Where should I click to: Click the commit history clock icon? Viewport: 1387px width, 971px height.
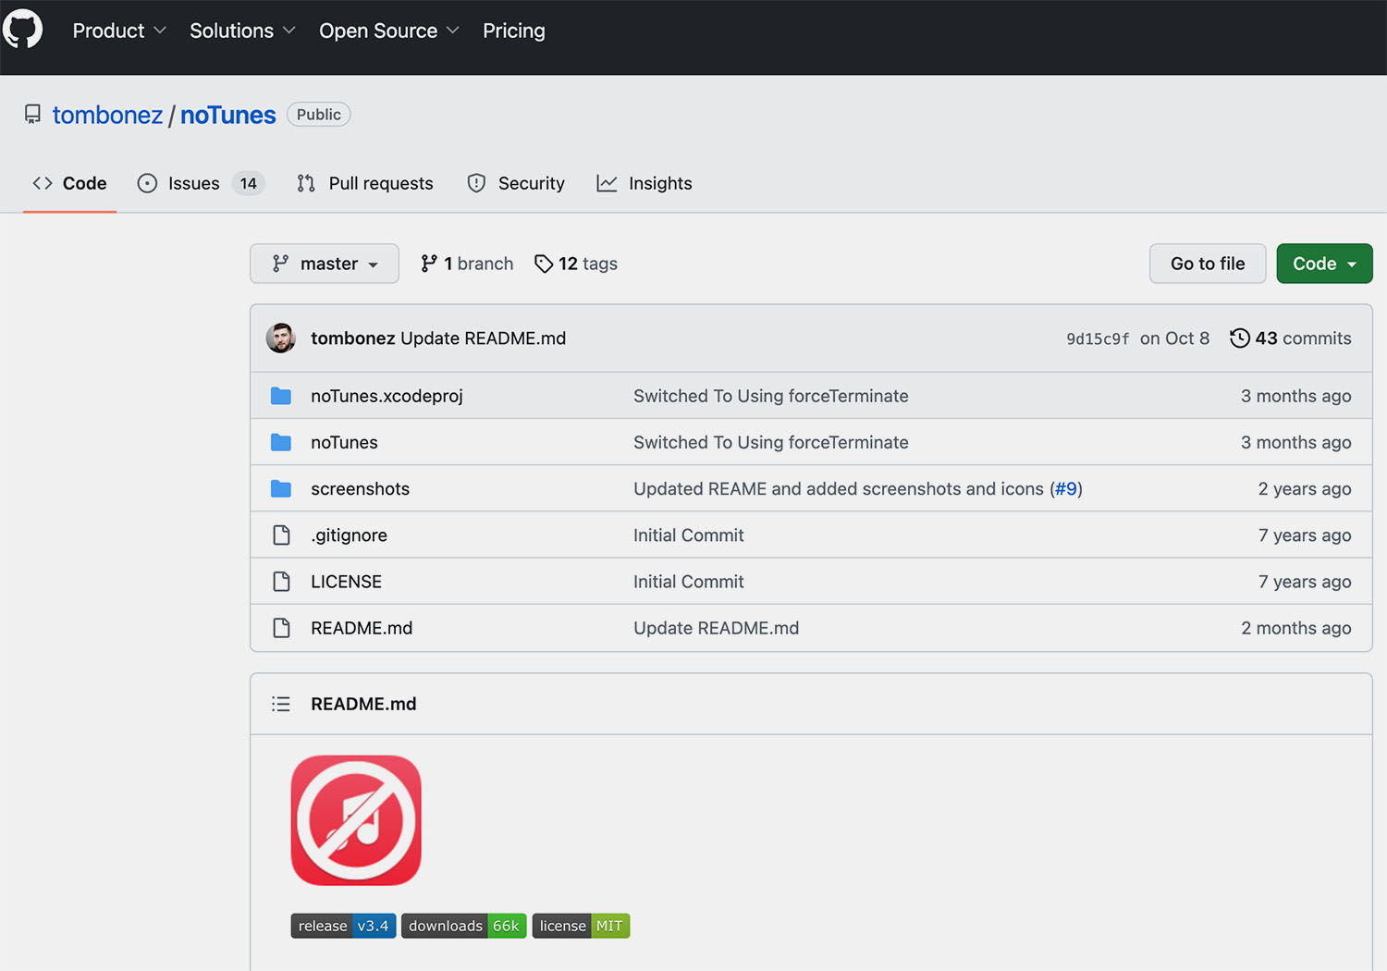pyautogui.click(x=1240, y=338)
